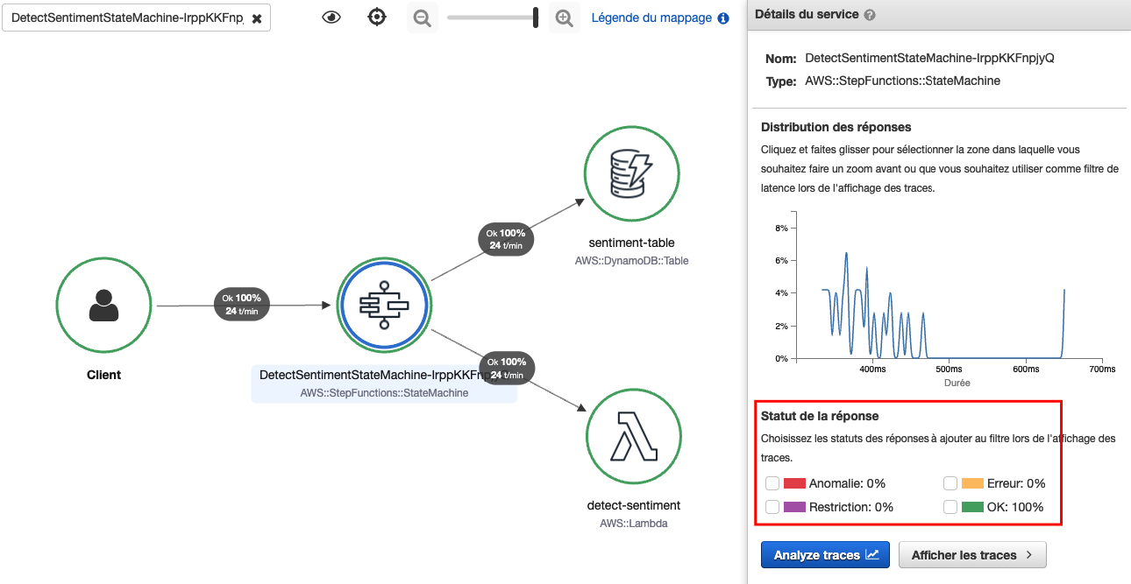Select the detect-sentiment Lambda node

click(x=632, y=435)
